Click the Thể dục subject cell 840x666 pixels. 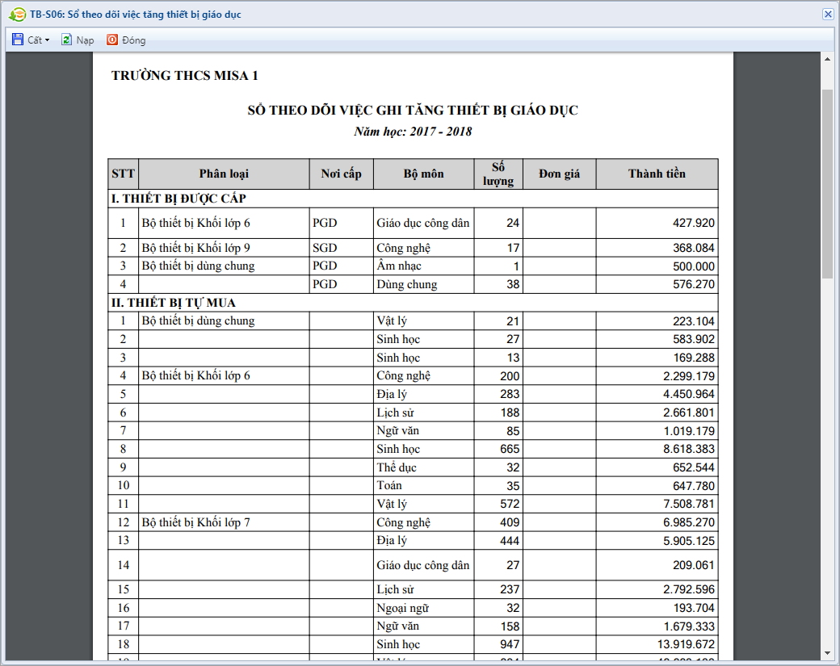[424, 467]
